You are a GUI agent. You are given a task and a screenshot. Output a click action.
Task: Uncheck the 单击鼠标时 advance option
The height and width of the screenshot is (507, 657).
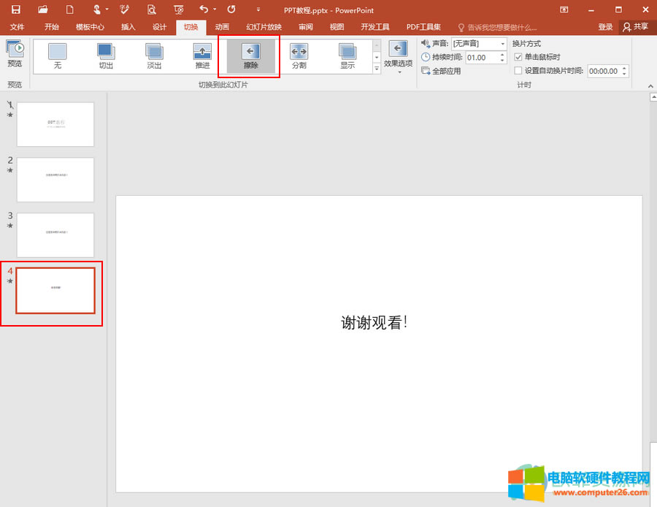click(x=518, y=57)
